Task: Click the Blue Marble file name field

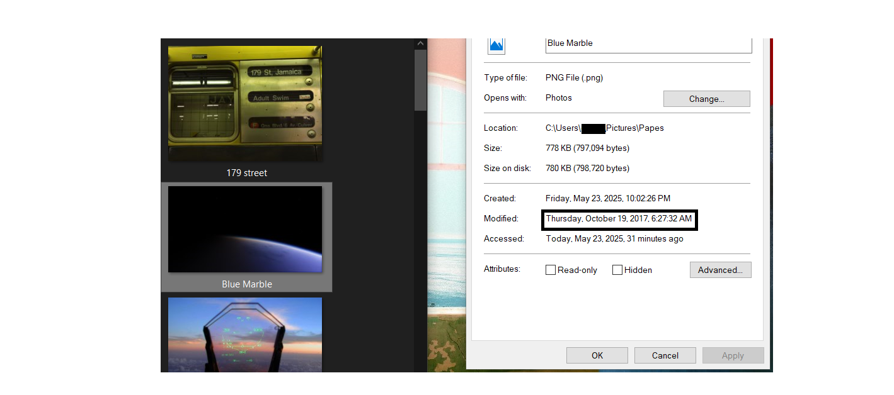Action: (x=648, y=45)
